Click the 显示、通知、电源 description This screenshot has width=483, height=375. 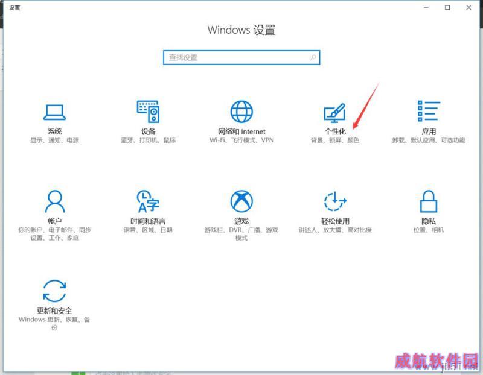[x=54, y=140]
